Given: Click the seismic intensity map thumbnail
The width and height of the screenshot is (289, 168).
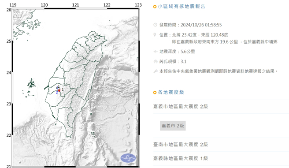Looking at the screenshot, I should (76, 87).
